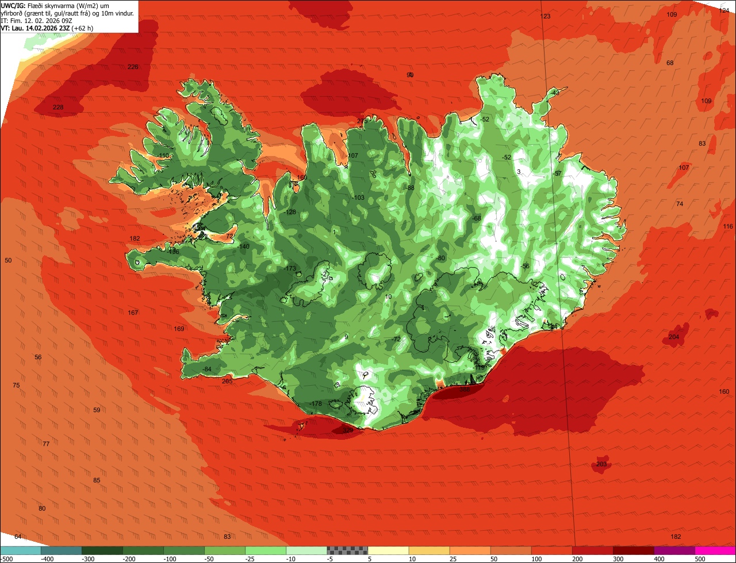Click the value "205" on the map

227,381
